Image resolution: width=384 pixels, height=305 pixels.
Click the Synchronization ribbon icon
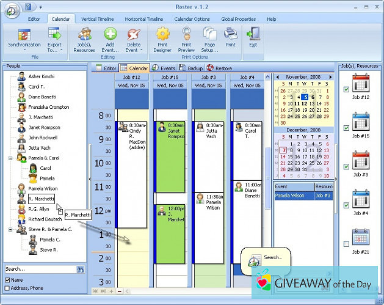click(24, 34)
